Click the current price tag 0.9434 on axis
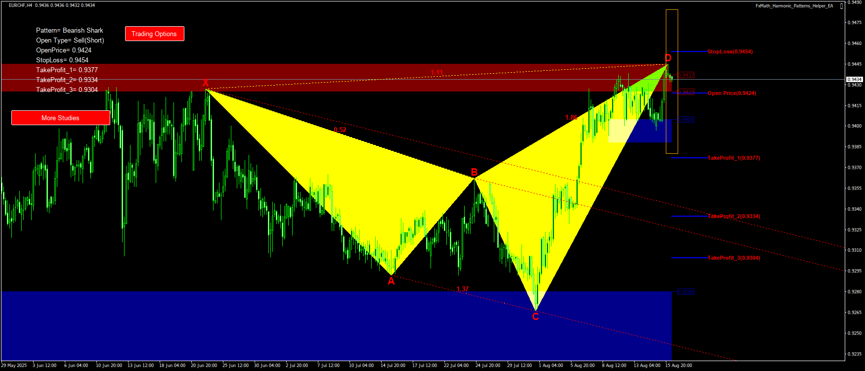Screen dimensions: 865x371 click(x=854, y=79)
